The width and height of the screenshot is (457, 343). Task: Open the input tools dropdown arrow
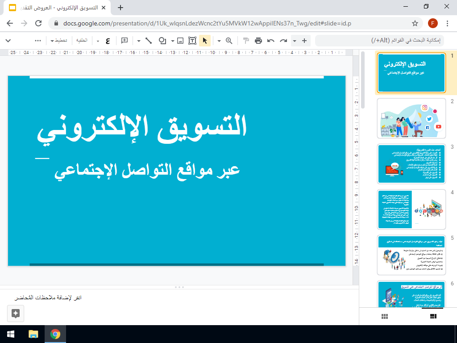pos(98,41)
